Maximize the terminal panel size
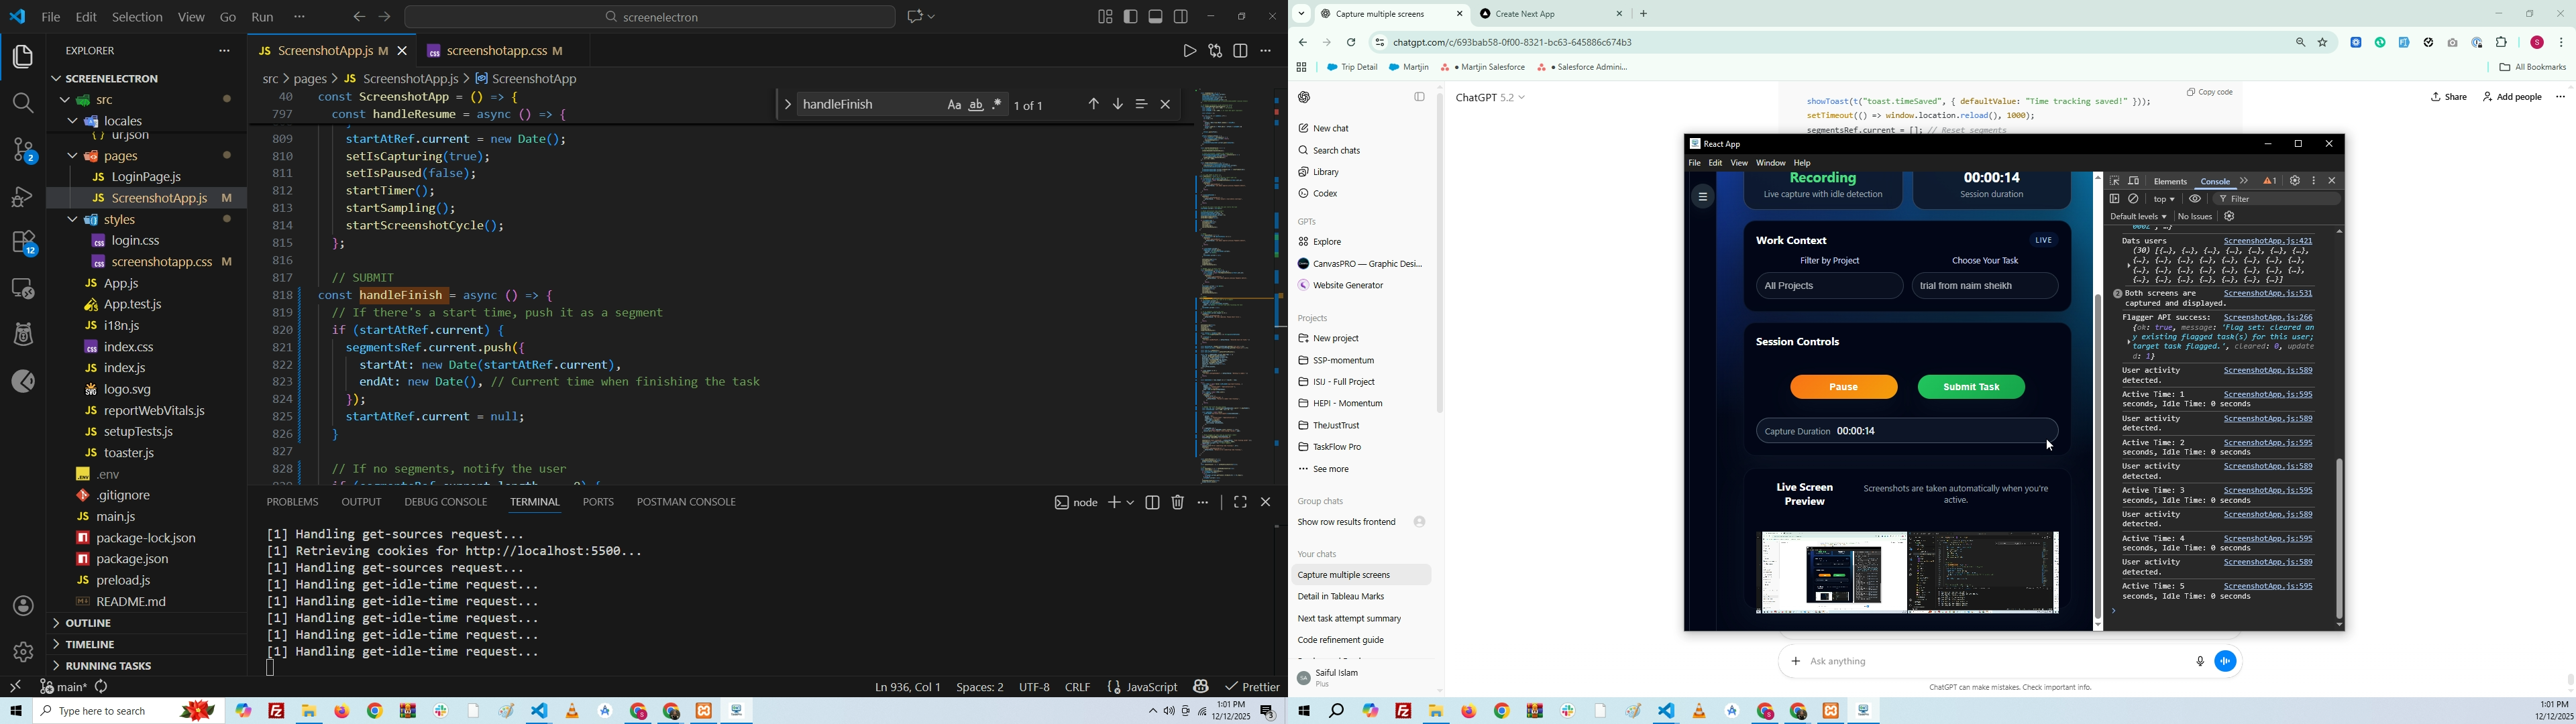2576x724 pixels. pos(1240,503)
